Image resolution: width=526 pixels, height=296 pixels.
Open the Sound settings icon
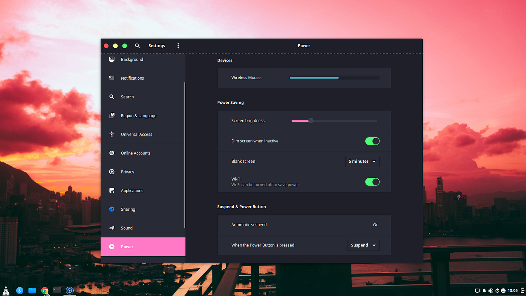(x=112, y=228)
